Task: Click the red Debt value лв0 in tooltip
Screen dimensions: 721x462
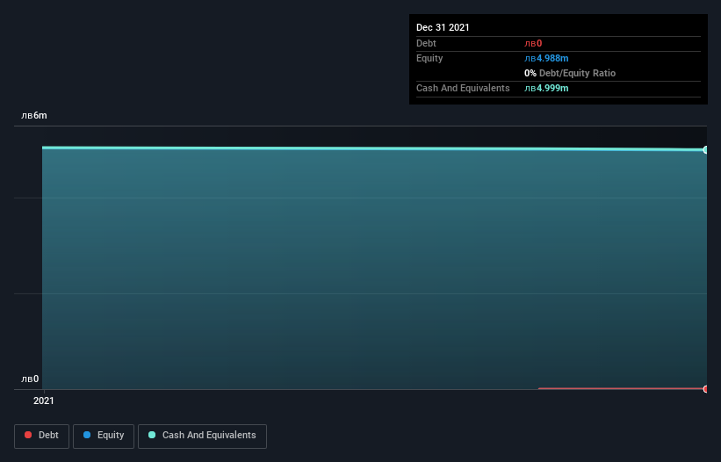Action: pyautogui.click(x=533, y=43)
